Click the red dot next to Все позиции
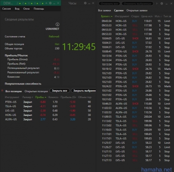This screenshot has width=174, height=172. point(2,91)
